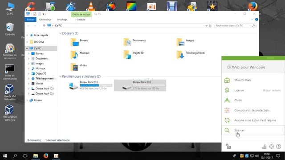Open the Fichier menu
The width and height of the screenshot is (285, 160).
pos(30,20)
